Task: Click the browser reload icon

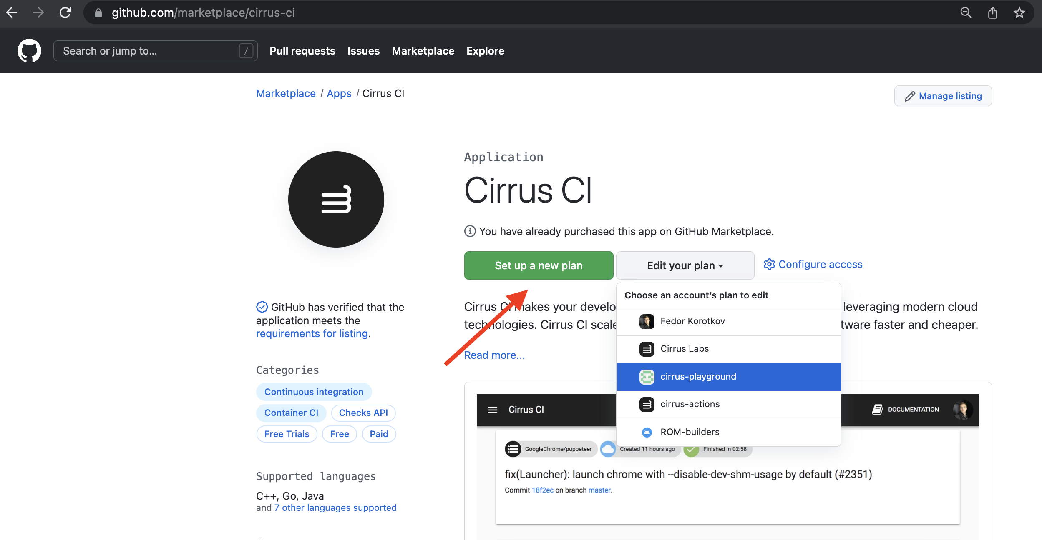Action: [66, 12]
